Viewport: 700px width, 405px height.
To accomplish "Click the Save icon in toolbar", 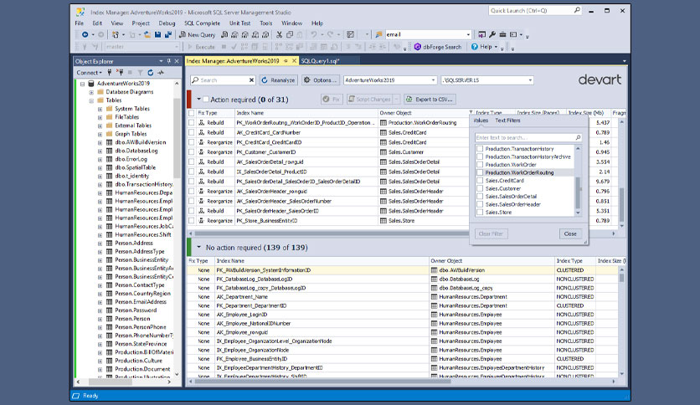I will click(x=157, y=34).
